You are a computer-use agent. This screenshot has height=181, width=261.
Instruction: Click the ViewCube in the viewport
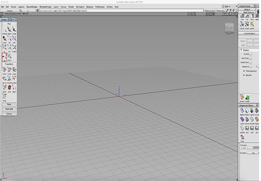click(x=230, y=28)
